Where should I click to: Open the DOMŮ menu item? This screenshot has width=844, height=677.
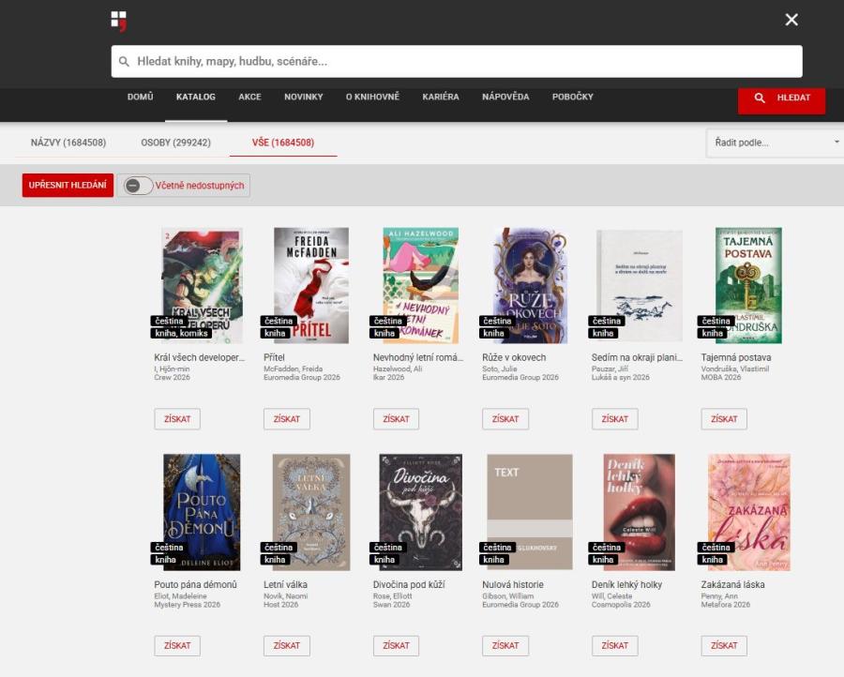pyautogui.click(x=140, y=97)
